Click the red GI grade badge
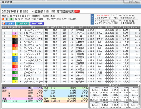This screenshot has height=109, width=141. click(x=77, y=11)
